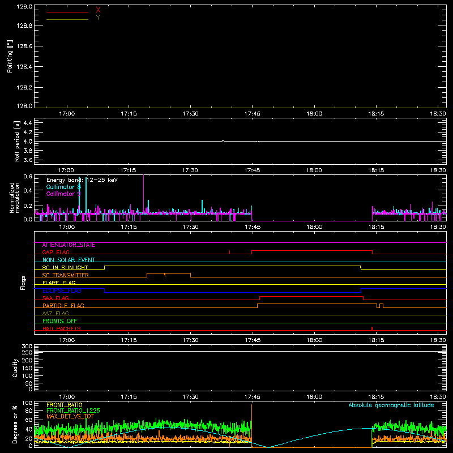The height and width of the screenshot is (453, 453).
Task: Click the 80 tick on Degrees axis
Action: [29, 411]
